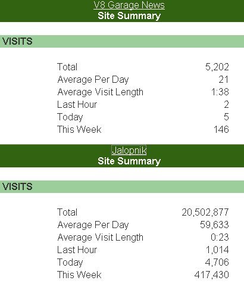Click the This Week value 417,430

point(212,275)
